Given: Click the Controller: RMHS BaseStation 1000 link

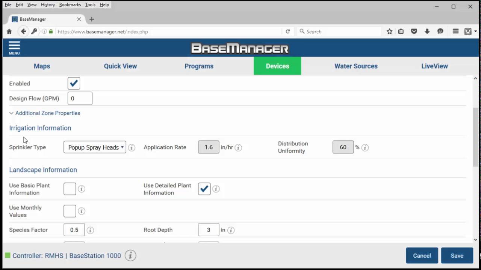Looking at the screenshot, I should 67,256.
